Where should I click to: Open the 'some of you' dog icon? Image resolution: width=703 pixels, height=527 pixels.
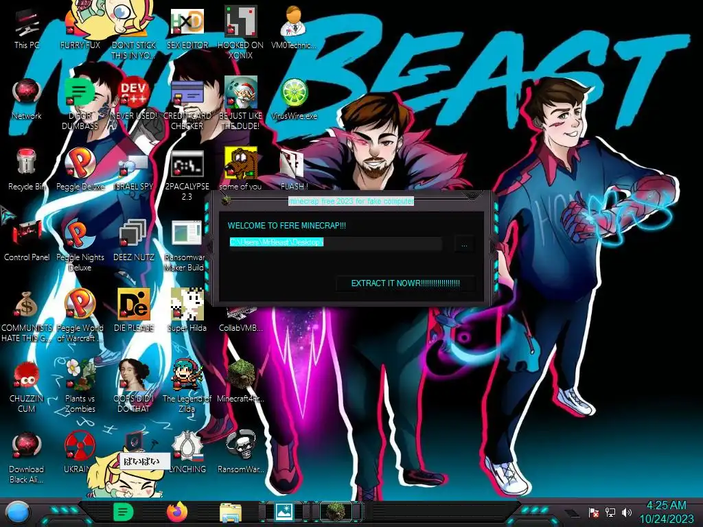coord(241,169)
